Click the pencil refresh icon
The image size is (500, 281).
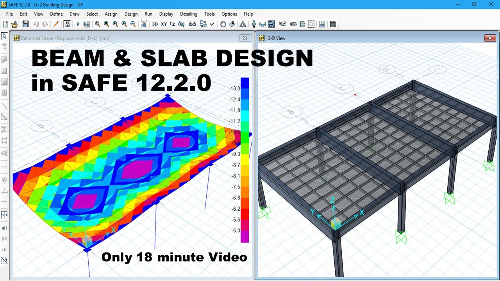click(x=56, y=24)
